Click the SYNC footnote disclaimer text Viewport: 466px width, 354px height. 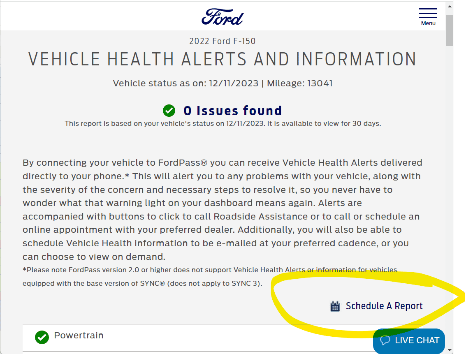pyautogui.click(x=210, y=277)
